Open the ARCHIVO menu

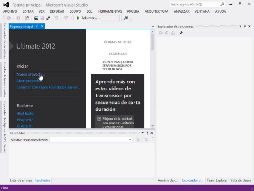10,11
